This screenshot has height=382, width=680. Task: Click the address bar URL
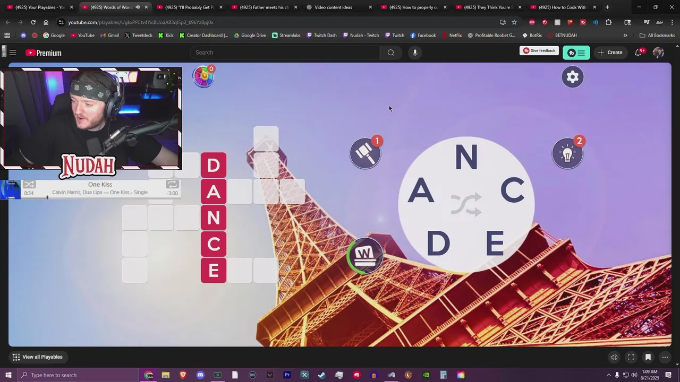(x=141, y=22)
